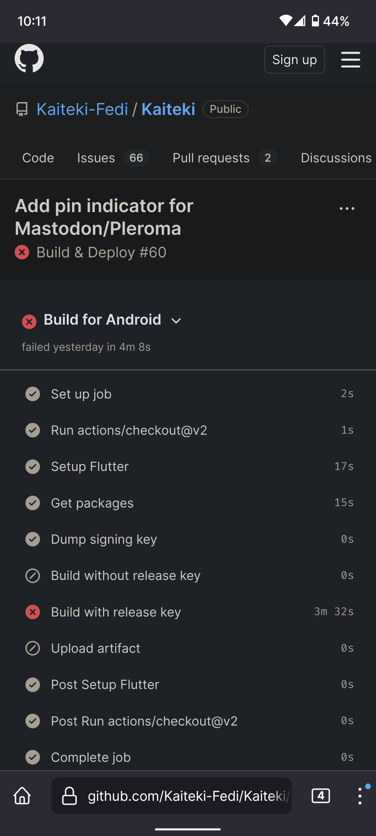Click the repository bookmark icon before Kaiteki-Fedi
This screenshot has height=836, width=376.
(22, 109)
